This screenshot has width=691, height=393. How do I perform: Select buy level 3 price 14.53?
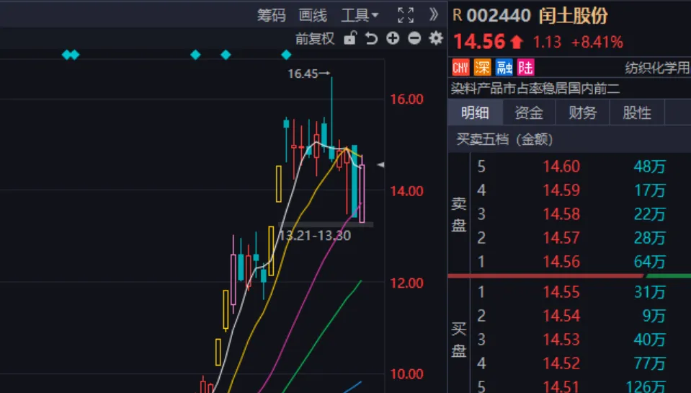pos(561,340)
